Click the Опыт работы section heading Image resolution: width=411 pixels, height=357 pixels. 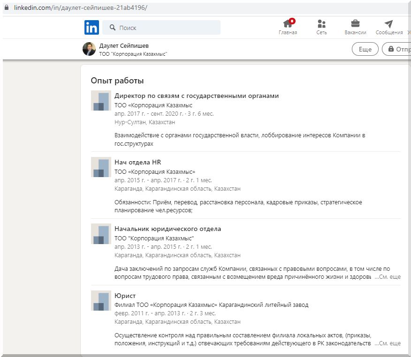[x=117, y=81]
